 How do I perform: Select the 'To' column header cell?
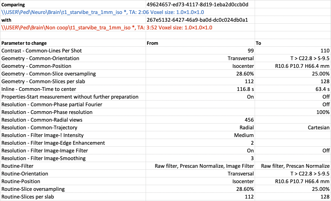(x=259, y=43)
